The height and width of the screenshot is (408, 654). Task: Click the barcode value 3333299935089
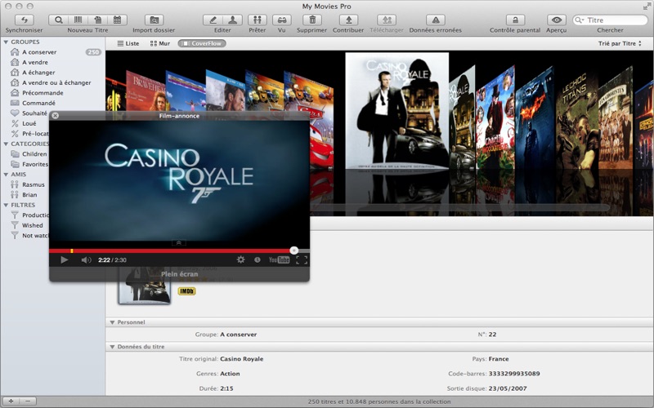pyautogui.click(x=514, y=374)
